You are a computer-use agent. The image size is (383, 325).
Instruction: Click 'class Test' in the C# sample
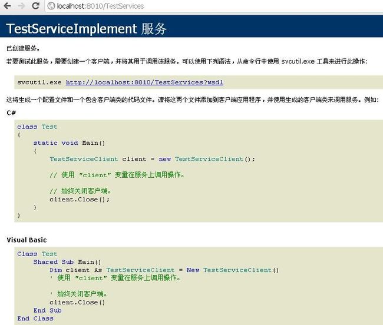(x=37, y=127)
